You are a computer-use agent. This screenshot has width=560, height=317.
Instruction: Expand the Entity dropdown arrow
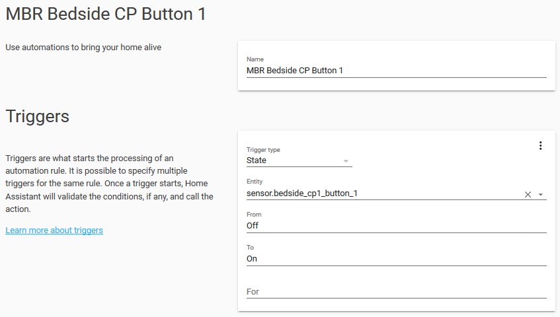tap(541, 194)
